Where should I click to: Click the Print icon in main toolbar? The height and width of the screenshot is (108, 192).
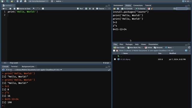[x=25, y=1]
